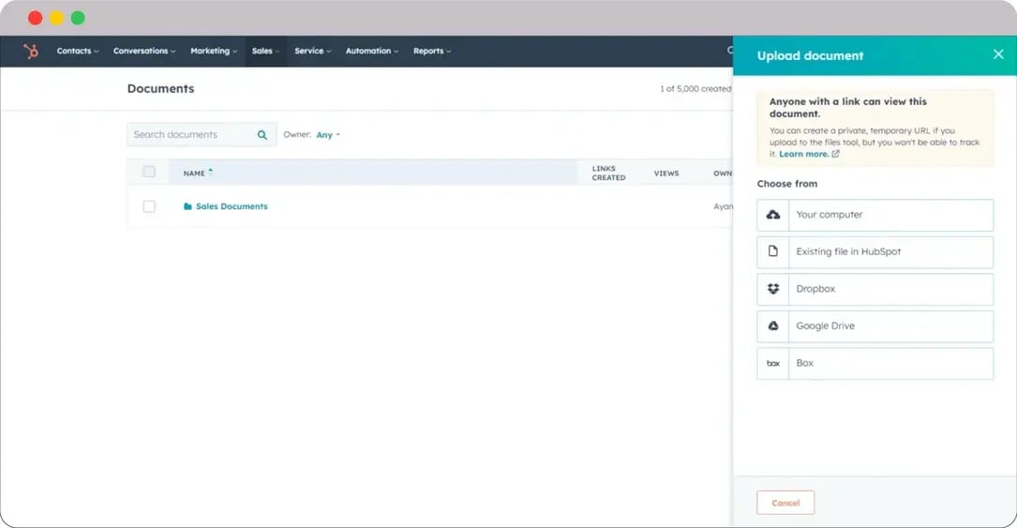Click the VIEWS column header
The height and width of the screenshot is (528, 1017).
tap(666, 173)
